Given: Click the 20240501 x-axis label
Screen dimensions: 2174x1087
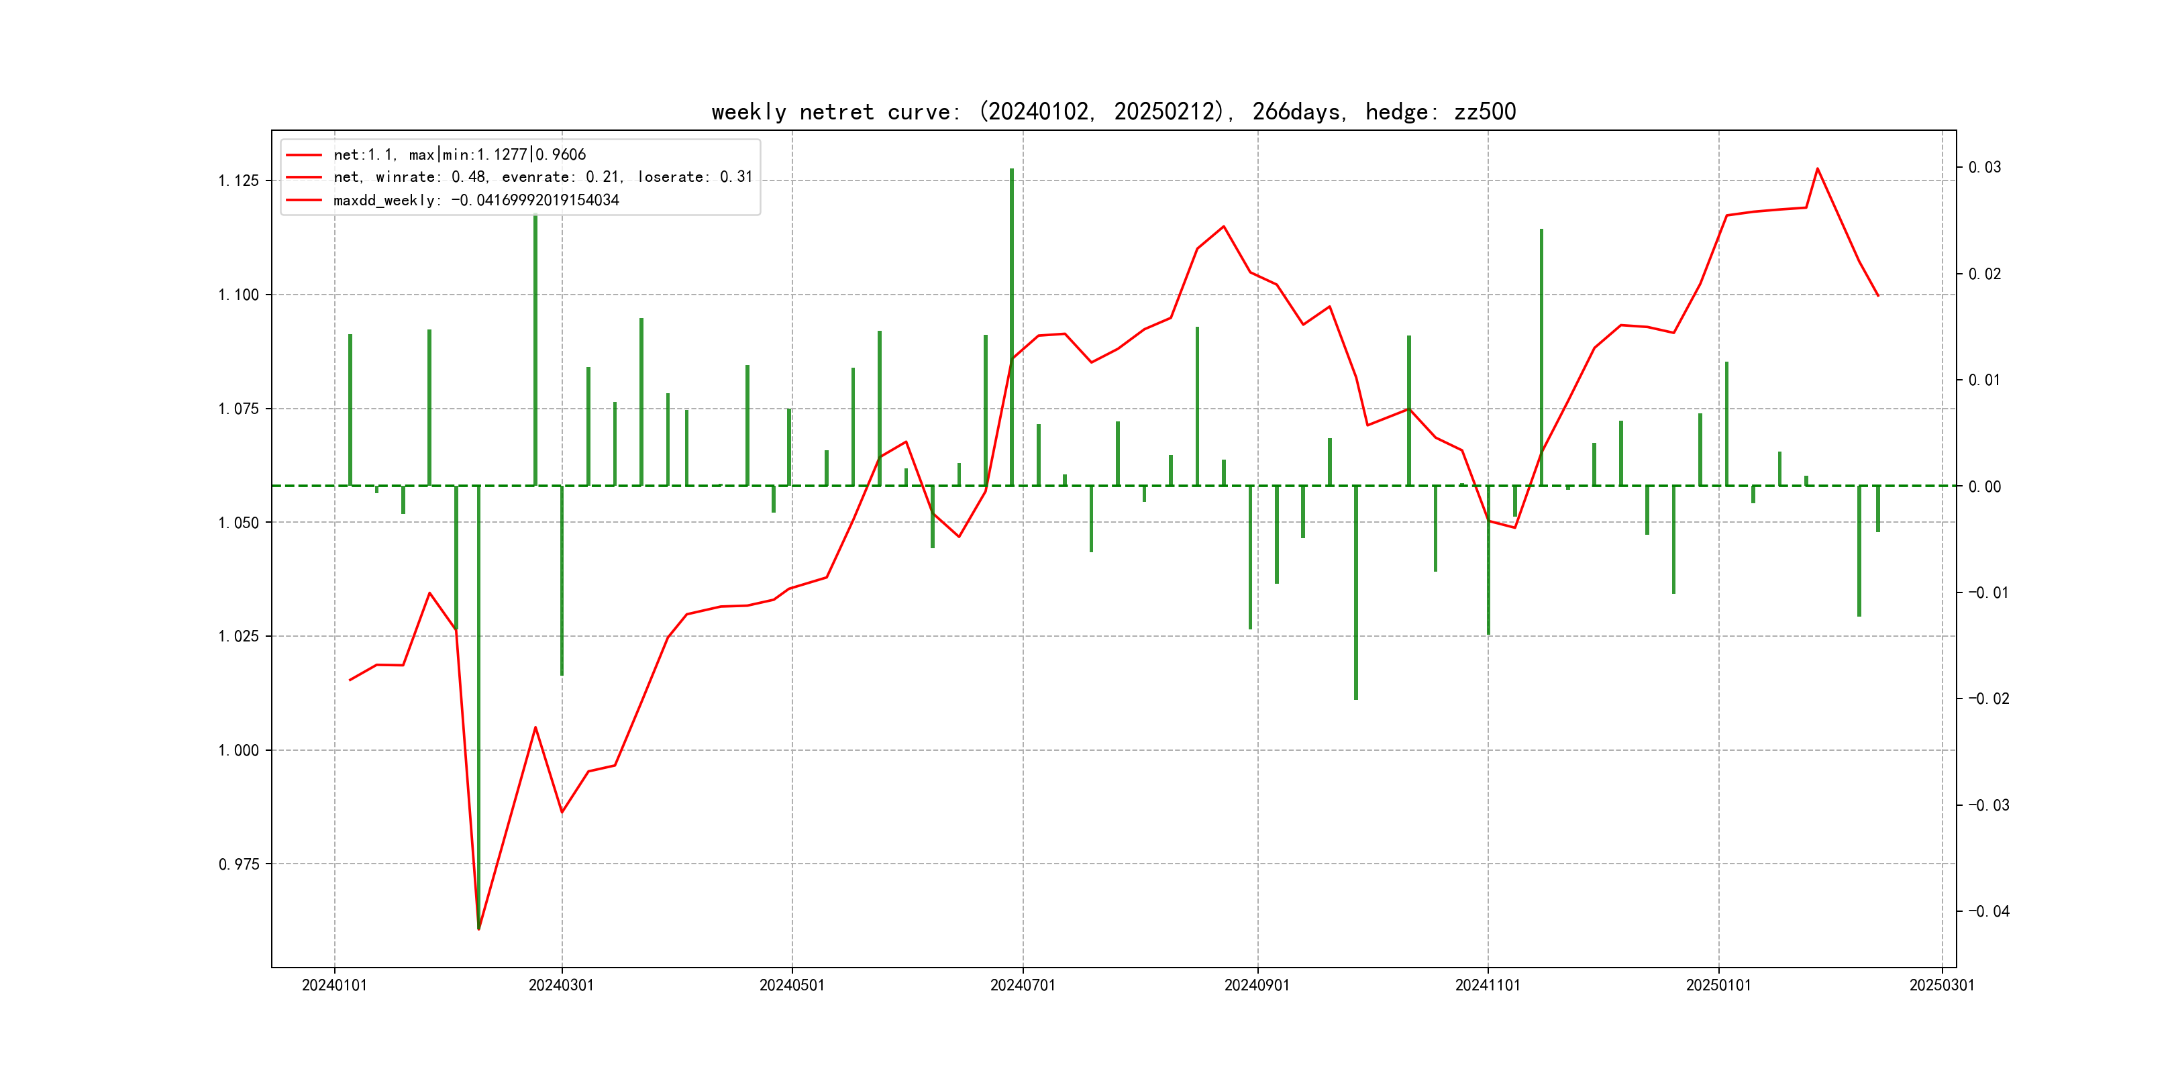Looking at the screenshot, I should pyautogui.click(x=792, y=985).
